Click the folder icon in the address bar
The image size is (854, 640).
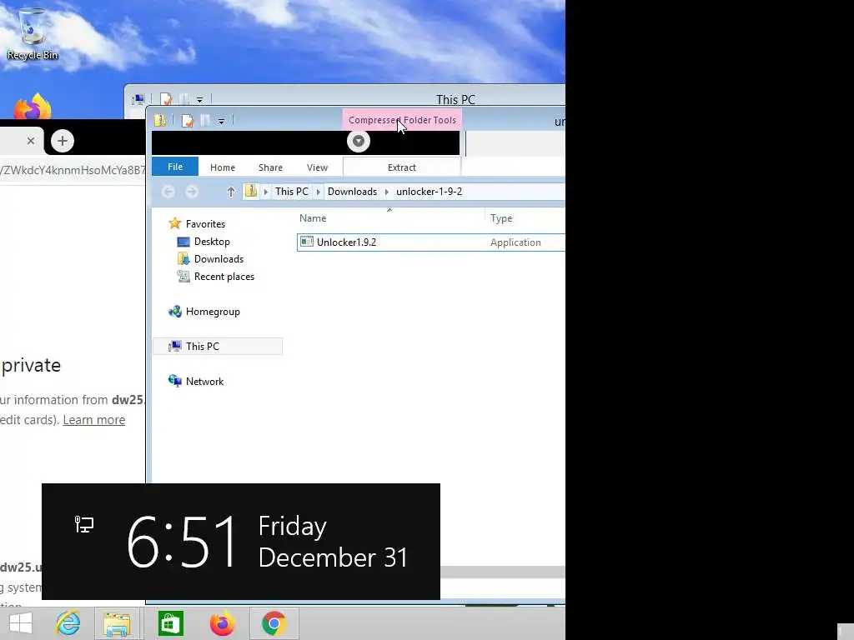(251, 191)
